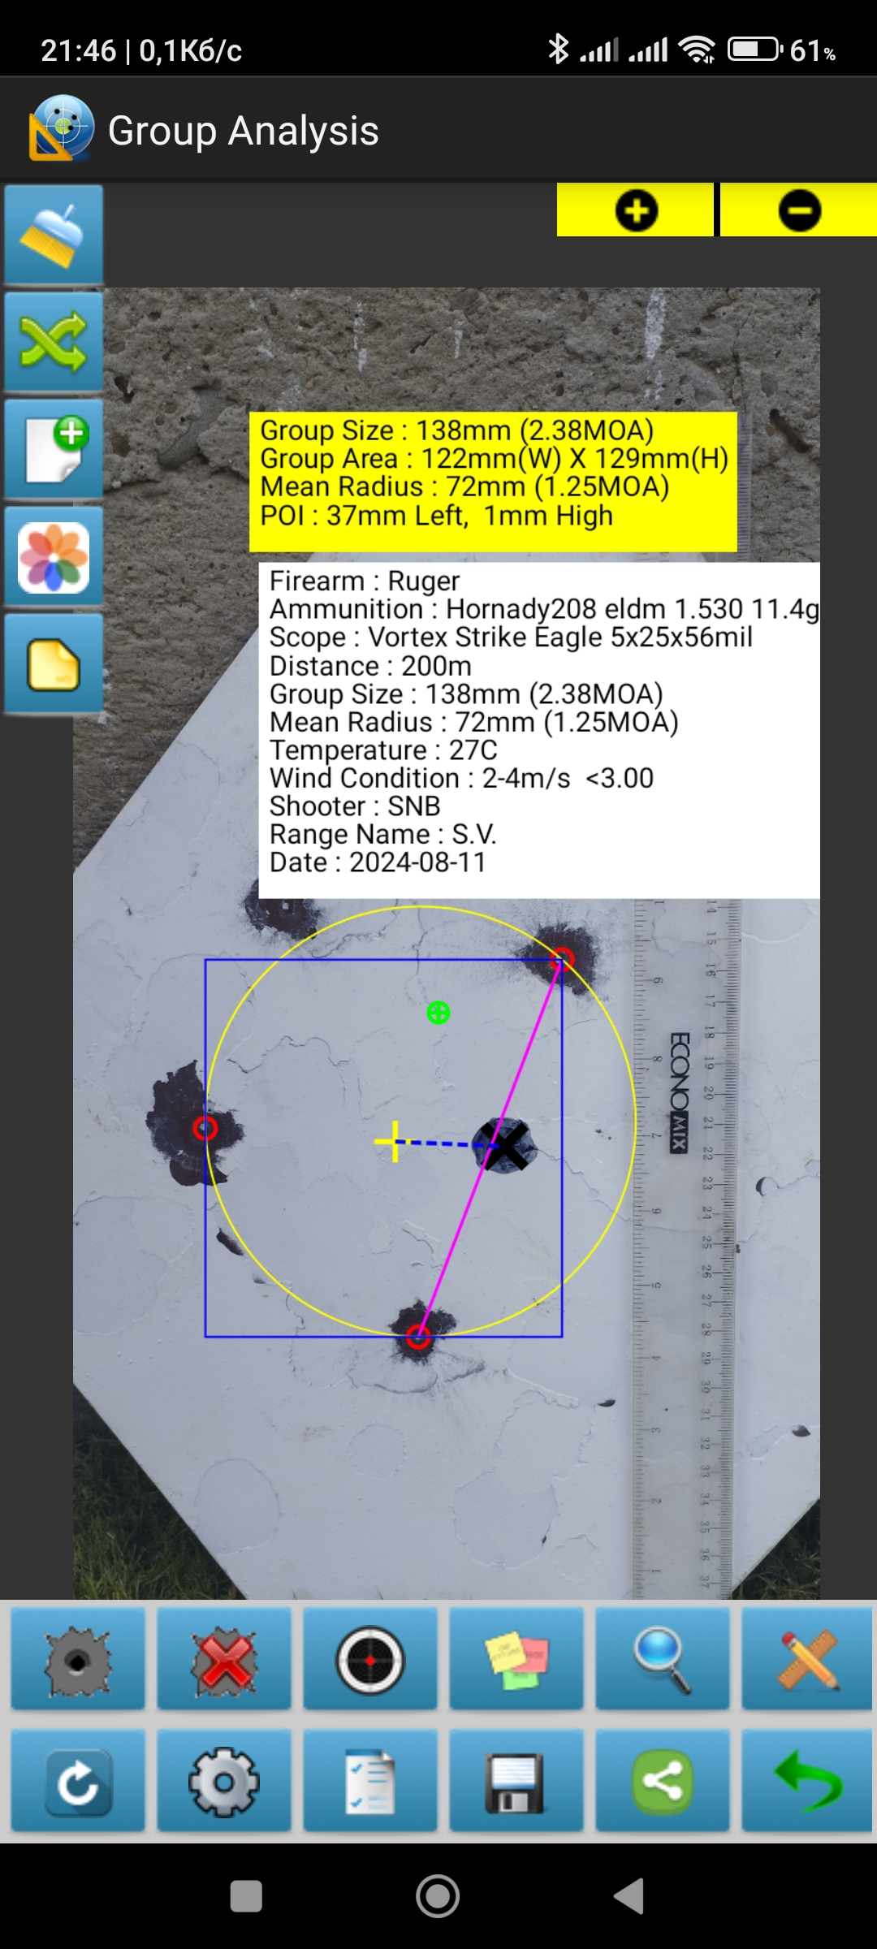Tap the Android home circle button

(x=438, y=1896)
